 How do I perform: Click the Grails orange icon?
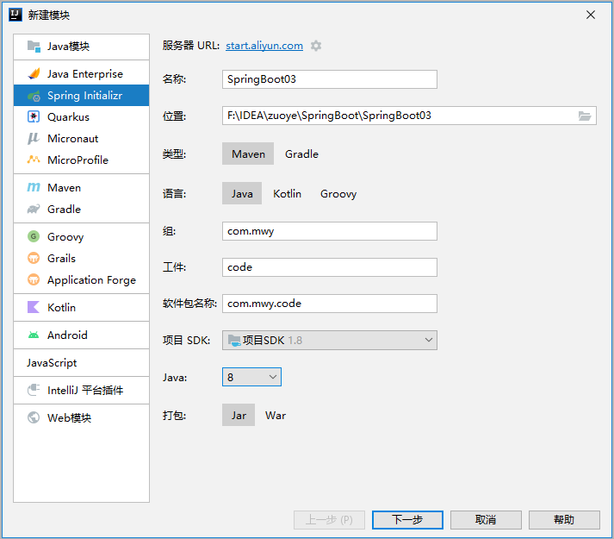click(x=34, y=258)
